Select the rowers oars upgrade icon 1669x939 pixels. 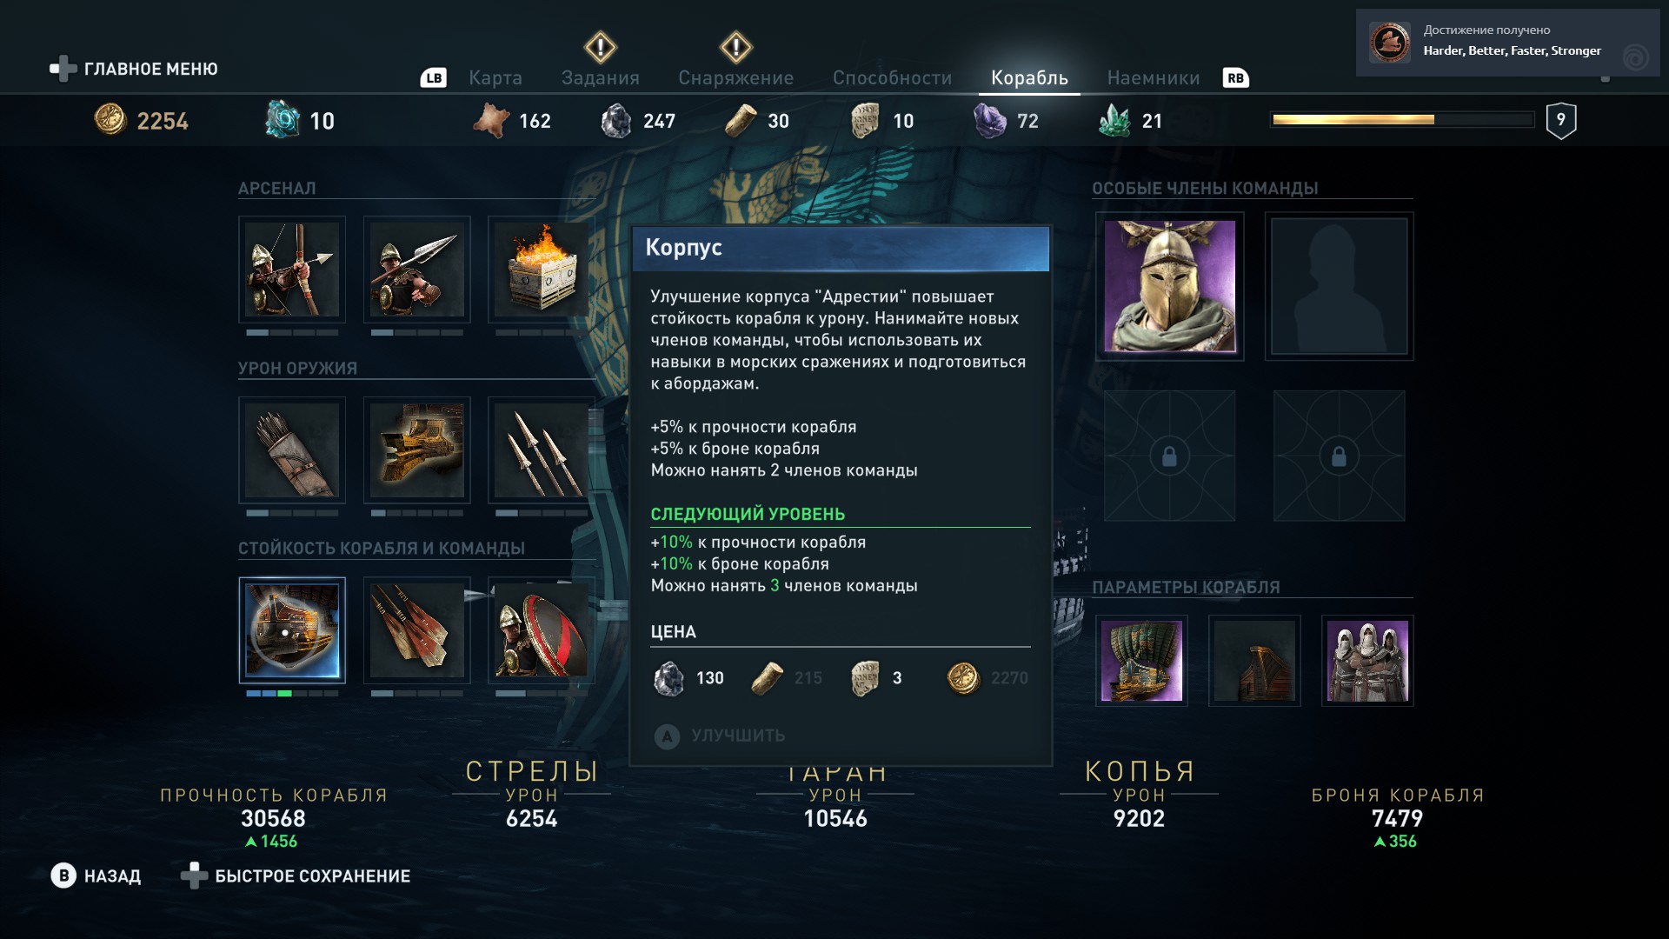point(416,630)
